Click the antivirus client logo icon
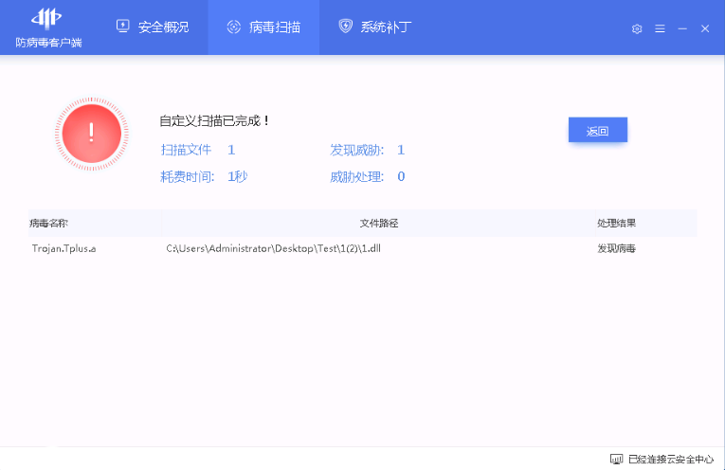Viewport: 725px width, 470px height. click(47, 19)
